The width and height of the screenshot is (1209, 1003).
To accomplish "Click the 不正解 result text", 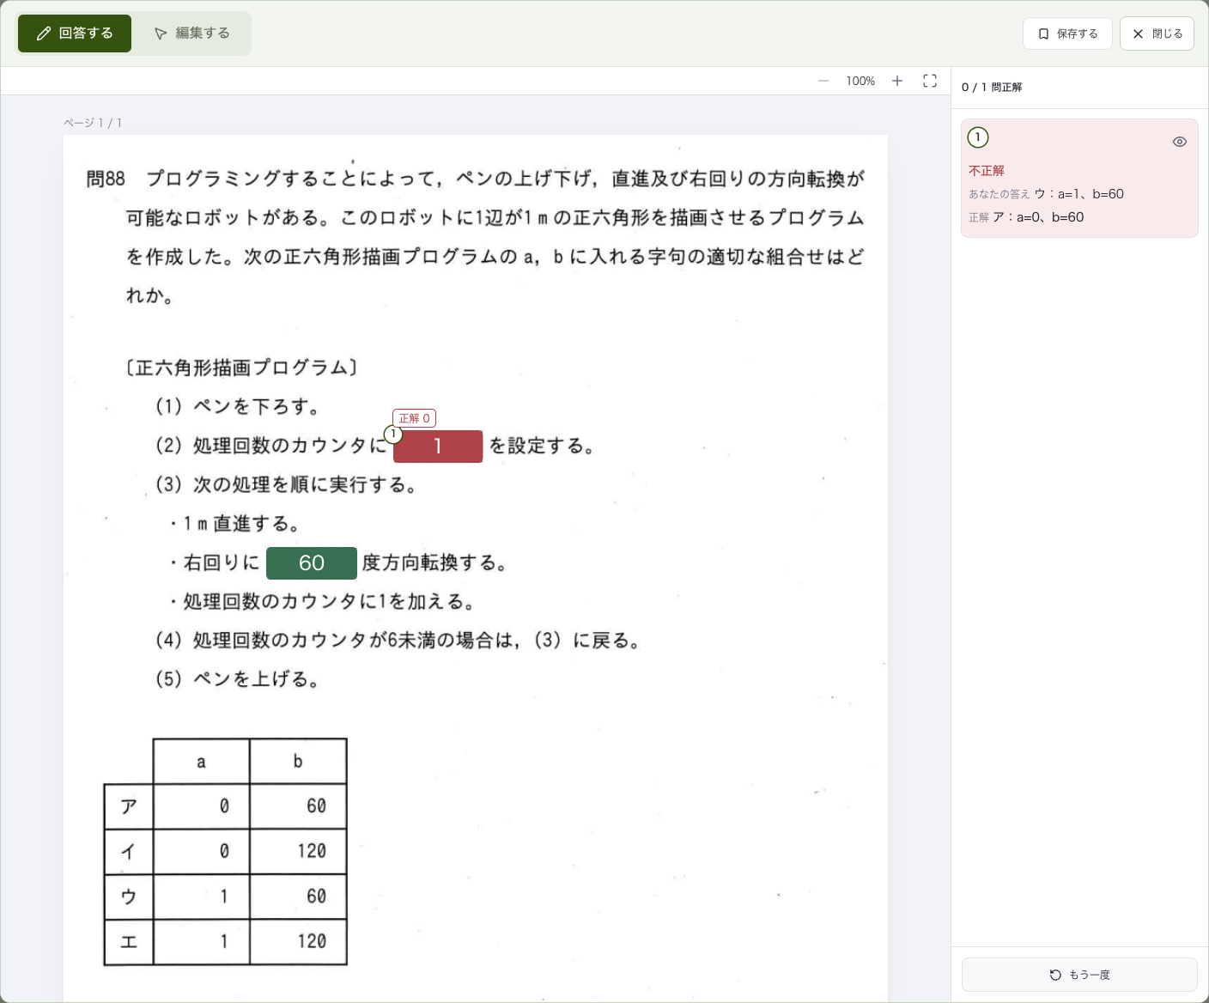I will (987, 171).
